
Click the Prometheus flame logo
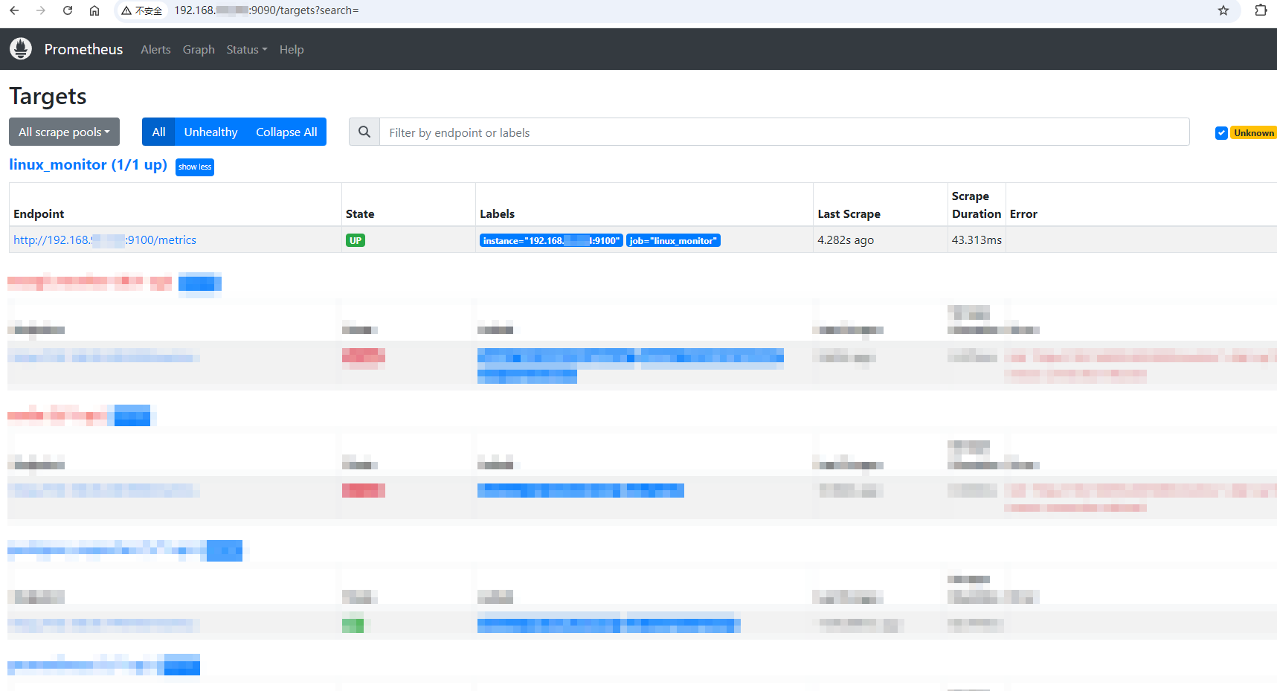point(21,49)
